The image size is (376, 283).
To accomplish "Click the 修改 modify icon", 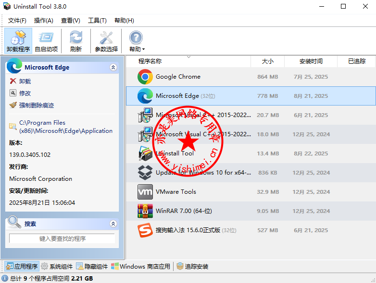I will (x=13, y=93).
